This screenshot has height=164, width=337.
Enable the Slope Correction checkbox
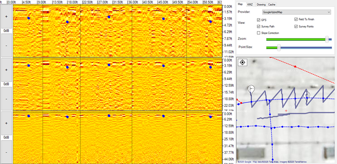pos(259,33)
